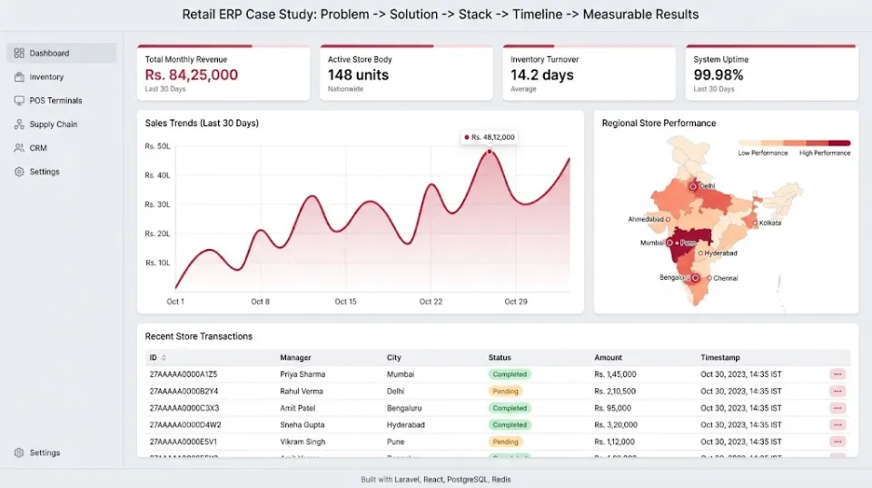Click the upper Settings gear icon

tap(19, 172)
